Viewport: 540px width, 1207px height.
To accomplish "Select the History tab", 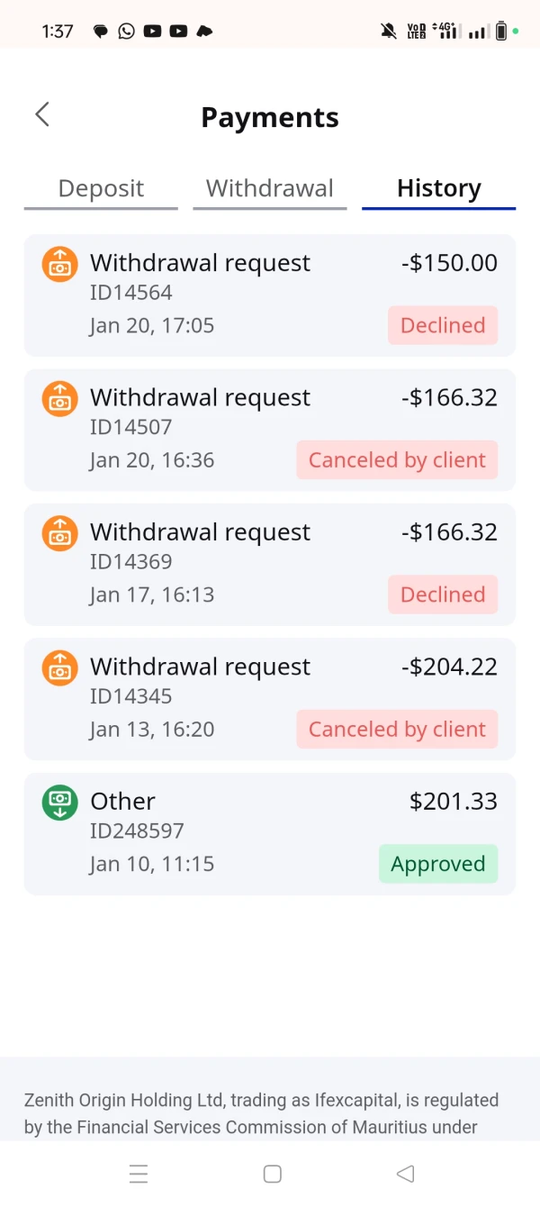I will 438,189.
